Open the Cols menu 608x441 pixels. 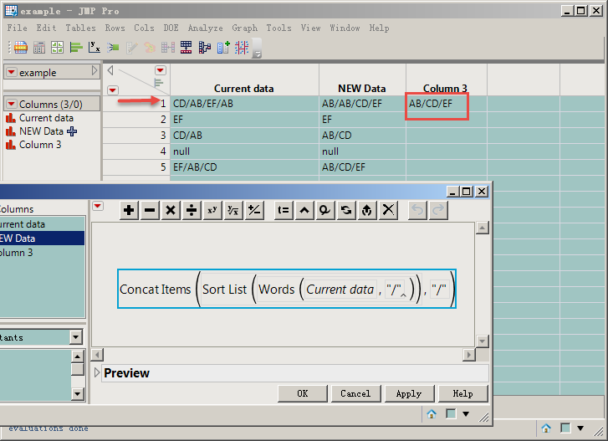[x=144, y=28]
